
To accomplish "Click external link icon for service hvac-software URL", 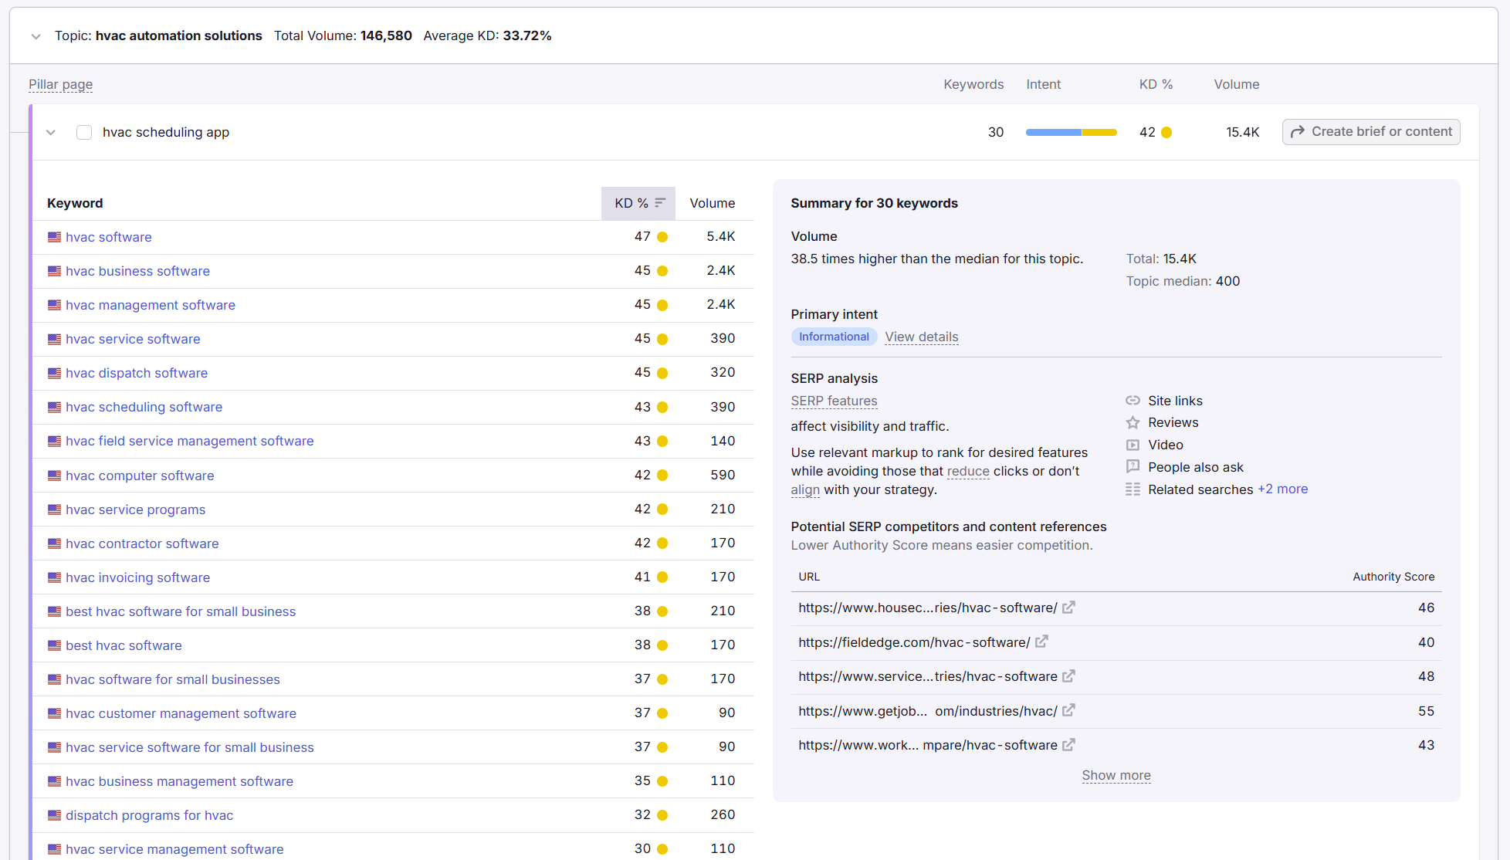I will point(1068,676).
